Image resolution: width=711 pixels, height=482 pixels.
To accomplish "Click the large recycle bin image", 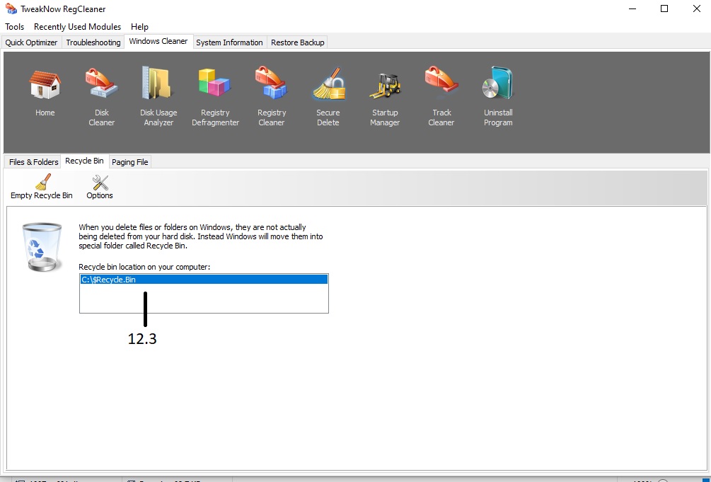I will point(42,247).
